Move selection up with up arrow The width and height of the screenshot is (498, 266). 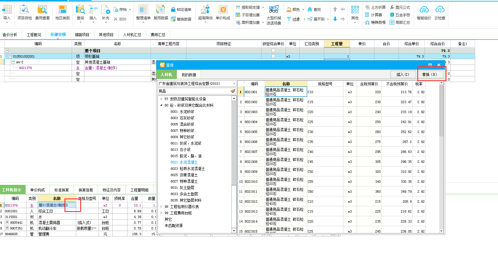pyautogui.click(x=335, y=10)
